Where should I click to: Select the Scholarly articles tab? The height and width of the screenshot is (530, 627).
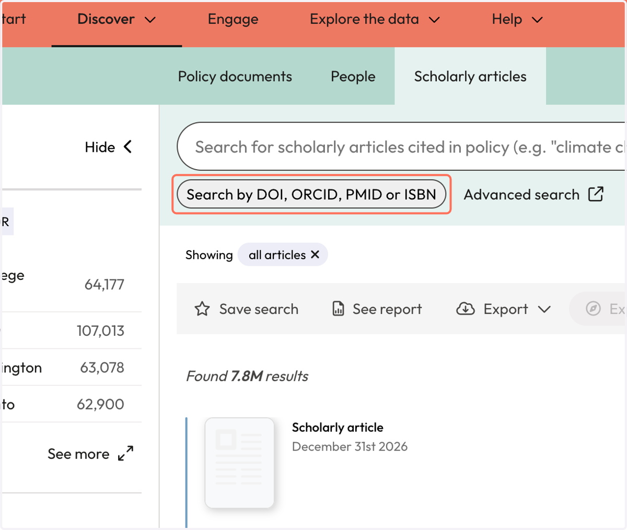470,76
